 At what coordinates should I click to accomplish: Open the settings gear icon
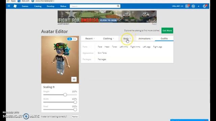205,6
